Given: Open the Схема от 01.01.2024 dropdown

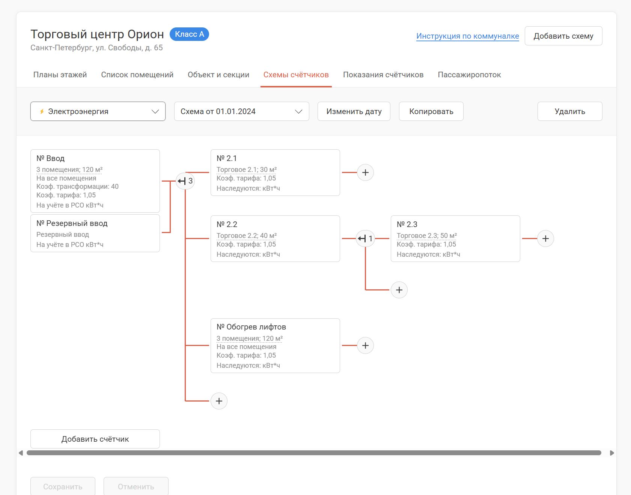Looking at the screenshot, I should tap(242, 111).
